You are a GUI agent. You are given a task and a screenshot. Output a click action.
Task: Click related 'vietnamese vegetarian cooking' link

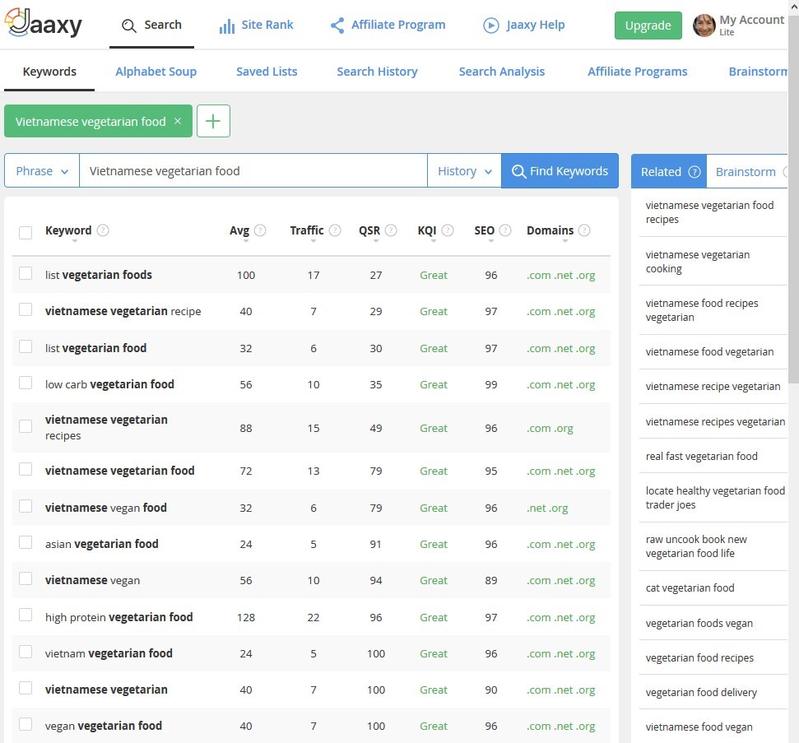point(698,262)
